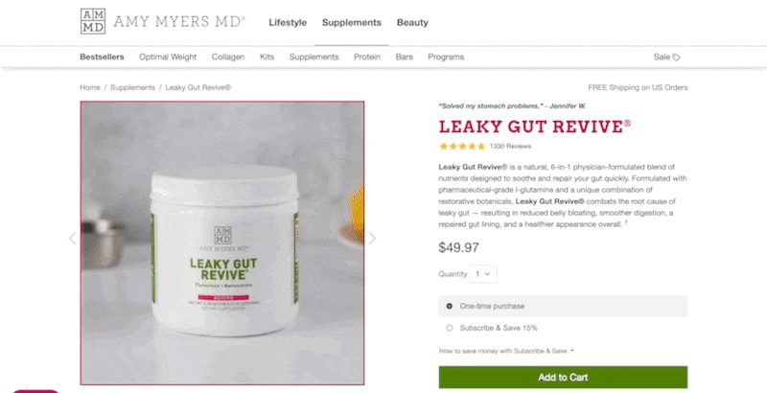Add to Cart
Image resolution: width=767 pixels, height=393 pixels.
coord(563,377)
